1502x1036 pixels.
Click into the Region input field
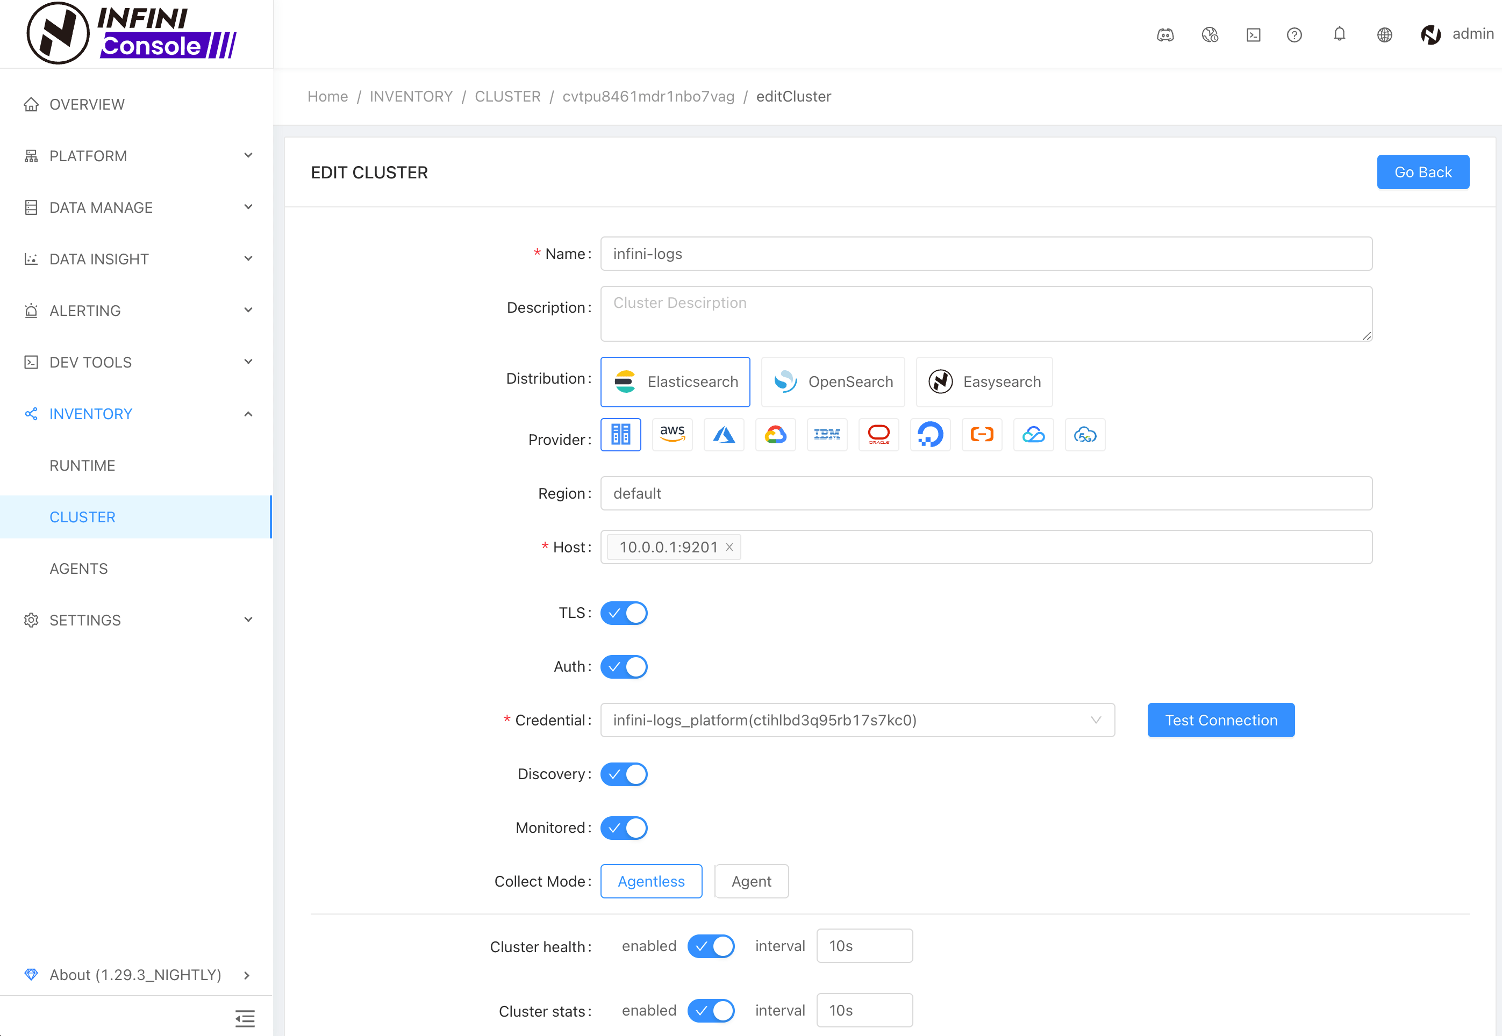(x=986, y=493)
